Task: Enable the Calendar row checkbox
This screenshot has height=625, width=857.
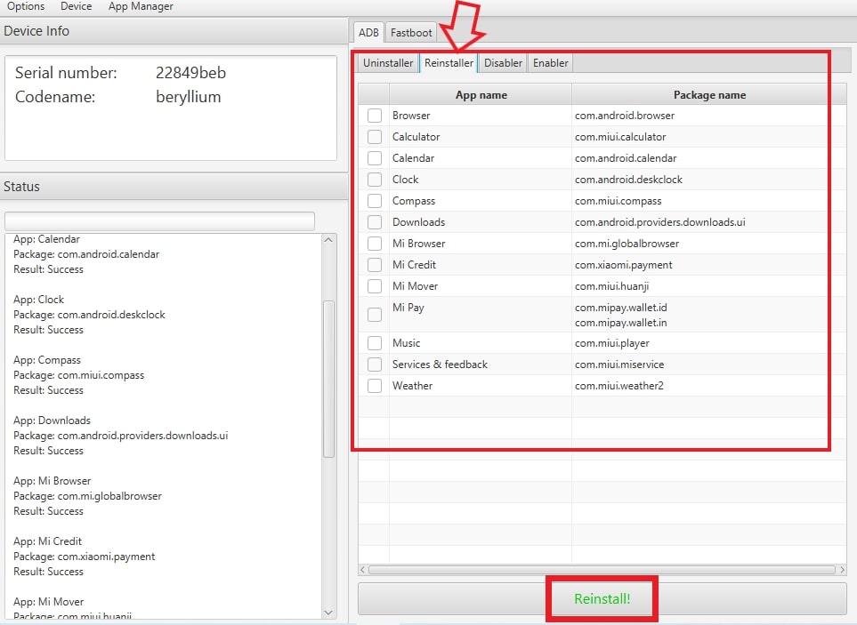Action: click(x=375, y=158)
